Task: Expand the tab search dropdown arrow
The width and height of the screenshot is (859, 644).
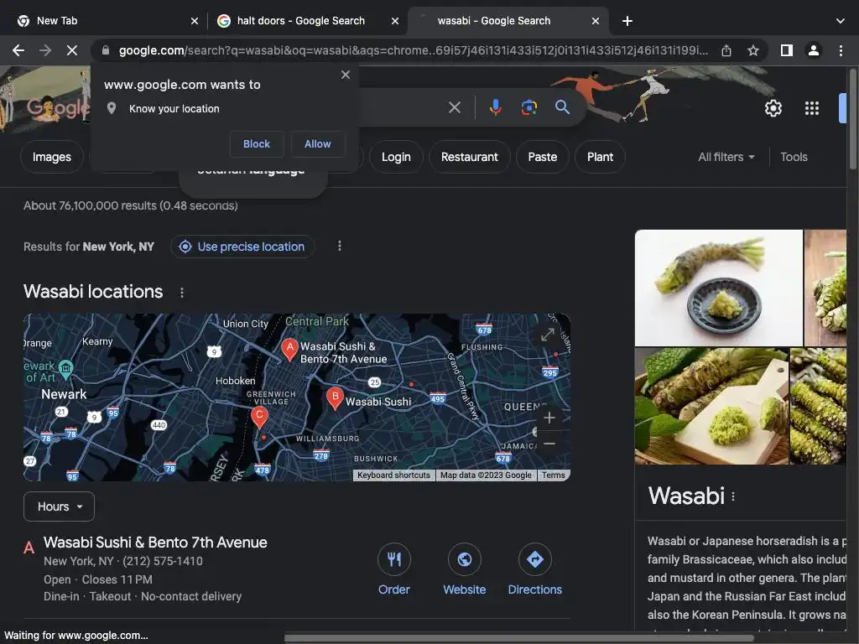Action: pyautogui.click(x=840, y=21)
